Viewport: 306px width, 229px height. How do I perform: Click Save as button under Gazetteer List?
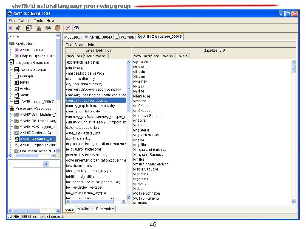pyautogui.click(x=167, y=56)
